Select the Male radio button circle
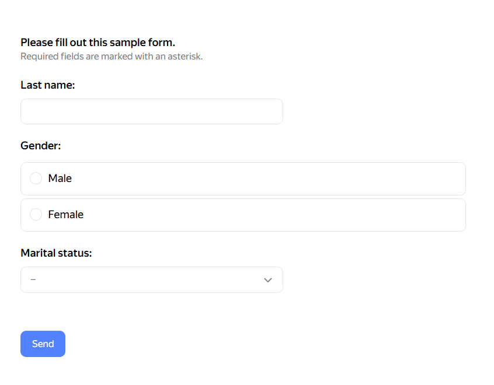This screenshot has height=385, width=494. [36, 178]
